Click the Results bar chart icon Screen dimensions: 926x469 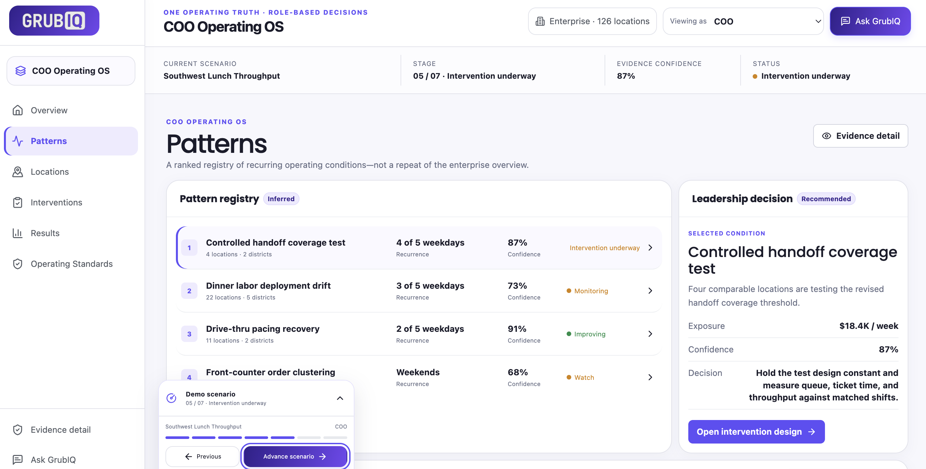(18, 233)
